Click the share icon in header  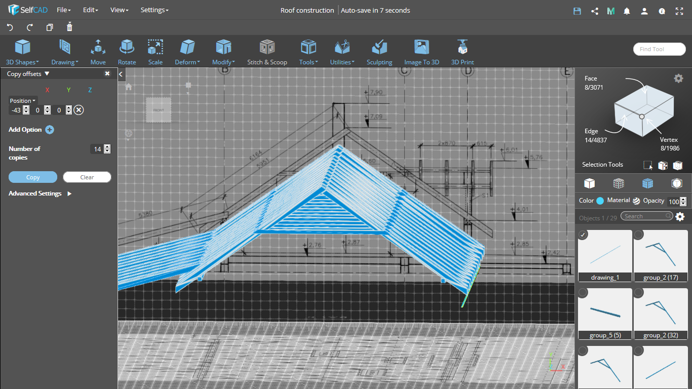point(595,11)
